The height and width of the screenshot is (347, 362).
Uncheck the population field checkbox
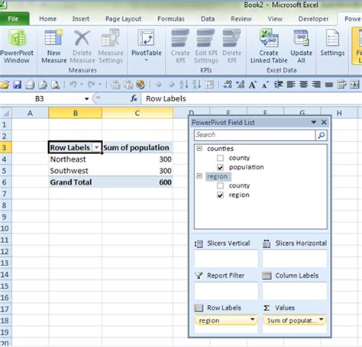pyautogui.click(x=220, y=167)
